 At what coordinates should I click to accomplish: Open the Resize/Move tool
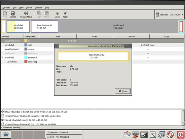click(x=26, y=14)
